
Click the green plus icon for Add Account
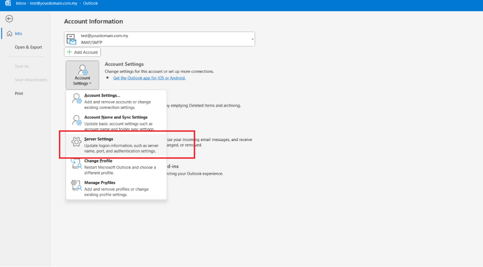coord(69,52)
